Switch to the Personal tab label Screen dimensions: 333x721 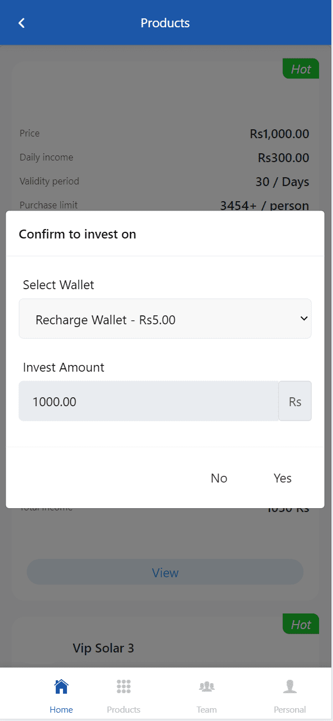tap(290, 709)
